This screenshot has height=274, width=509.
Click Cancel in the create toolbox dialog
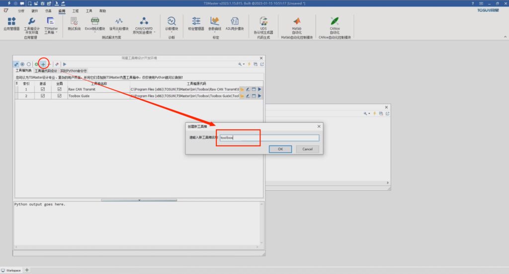(x=307, y=149)
